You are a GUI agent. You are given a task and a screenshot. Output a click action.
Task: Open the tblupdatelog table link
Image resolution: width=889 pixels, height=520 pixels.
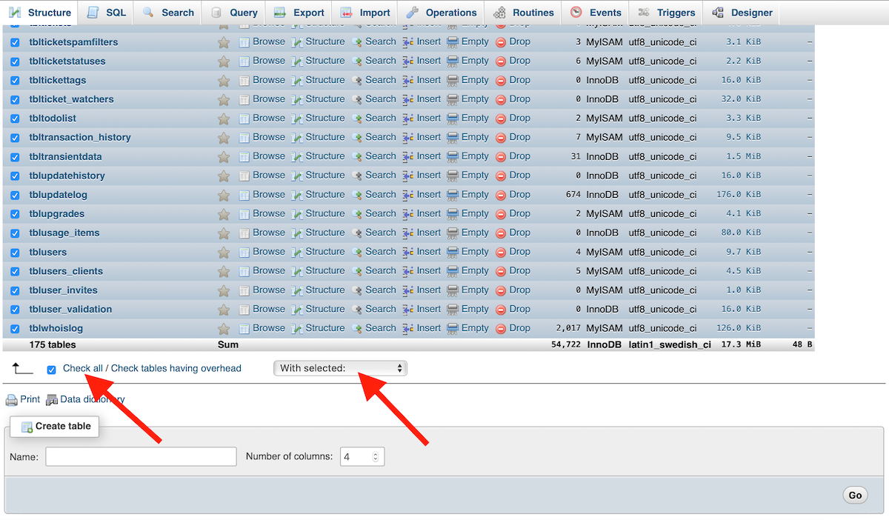click(x=59, y=195)
